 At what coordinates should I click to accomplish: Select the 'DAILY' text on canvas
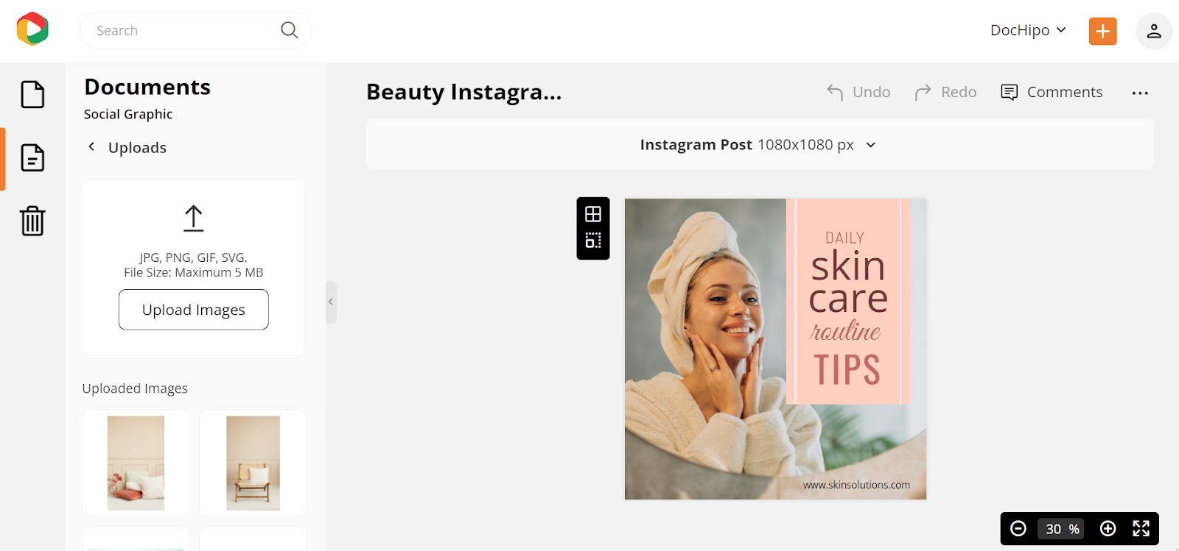tap(844, 238)
